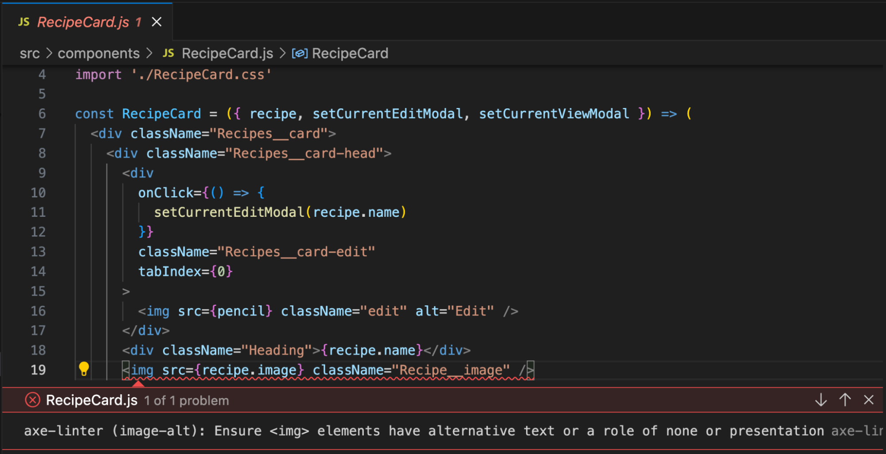The height and width of the screenshot is (454, 886).
Task: Click 'setCurrentViewModal' parameter on line 6
Action: 554,114
